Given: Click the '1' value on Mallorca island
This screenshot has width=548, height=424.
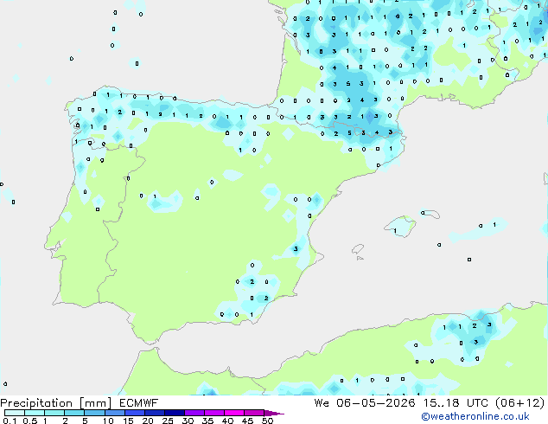Looking at the screenshot, I should click(x=395, y=231).
